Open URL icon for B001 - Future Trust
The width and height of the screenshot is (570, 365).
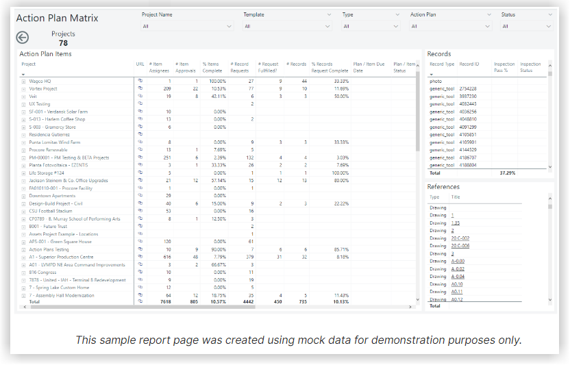point(140,226)
